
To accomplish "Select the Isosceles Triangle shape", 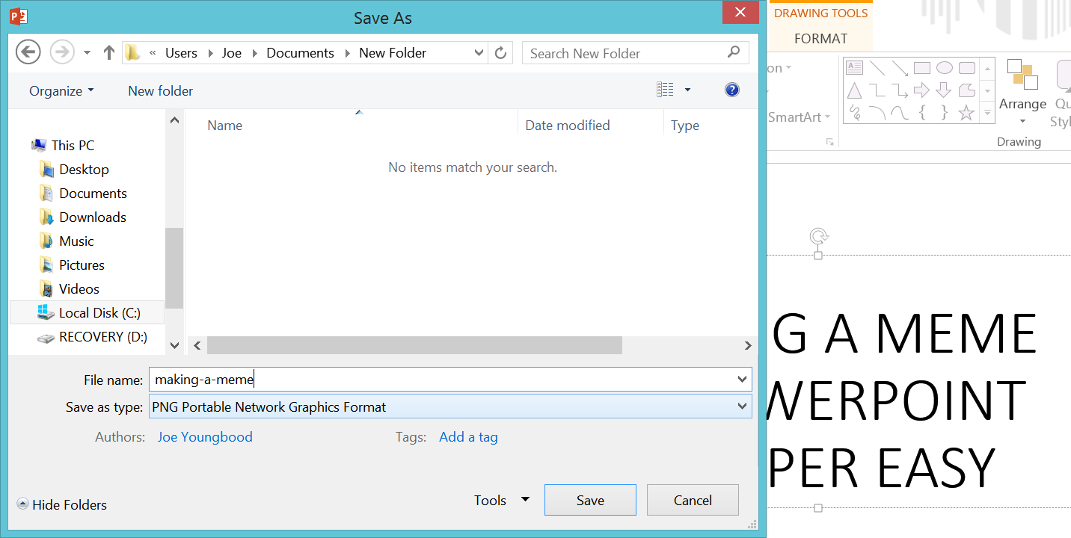I will click(x=855, y=90).
